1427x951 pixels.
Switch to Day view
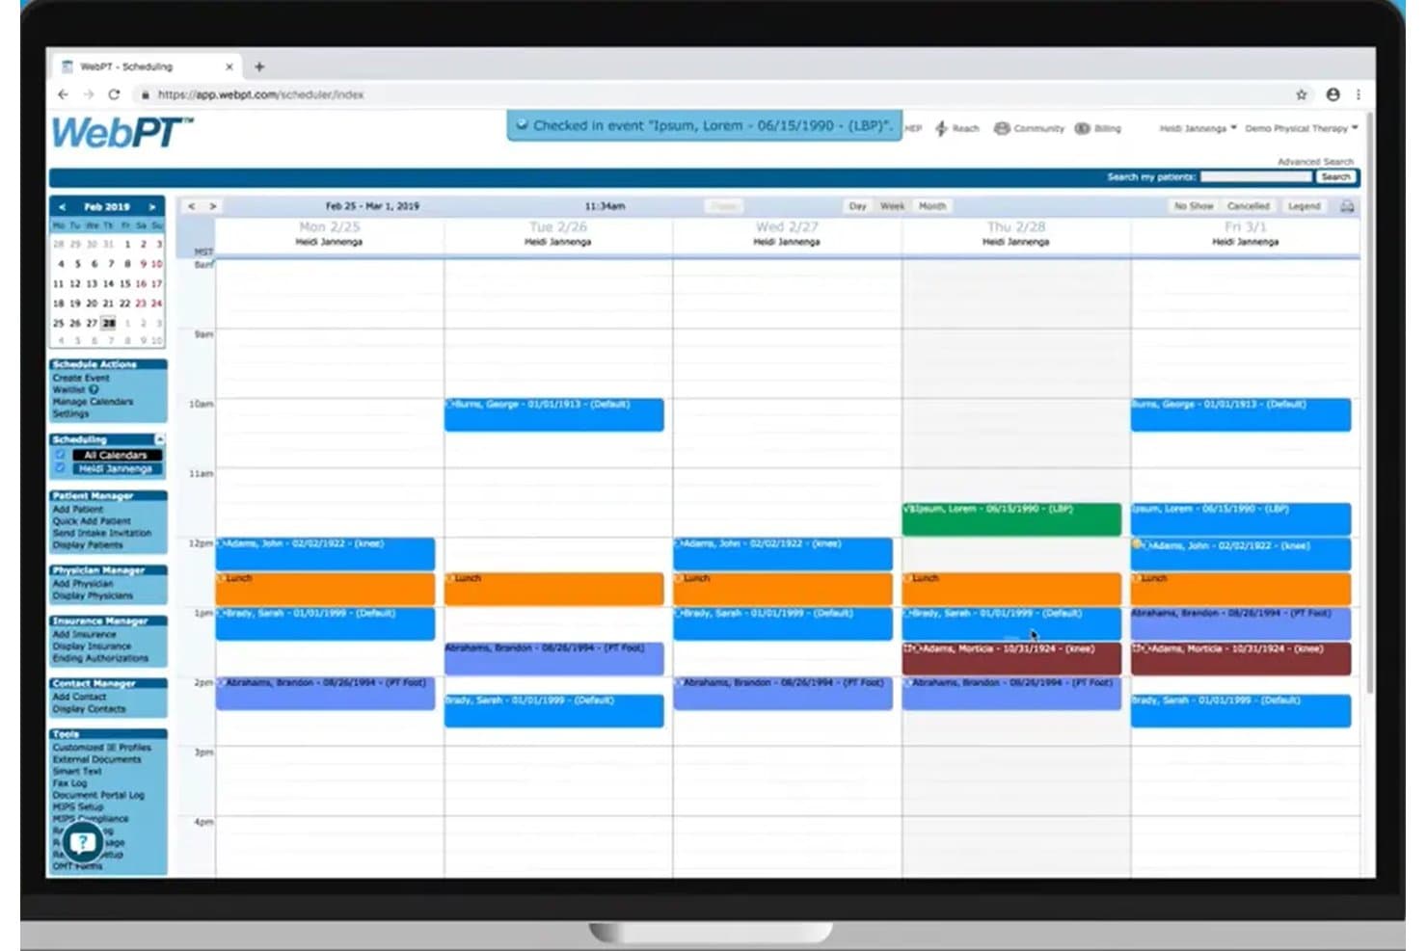click(857, 206)
